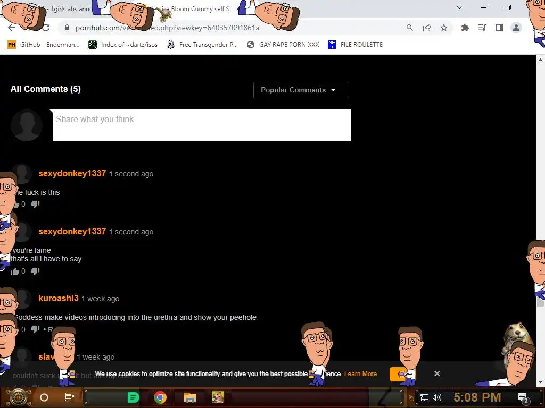Open the GitHub - Enderman bookmark
This screenshot has width=545, height=408.
pos(44,45)
